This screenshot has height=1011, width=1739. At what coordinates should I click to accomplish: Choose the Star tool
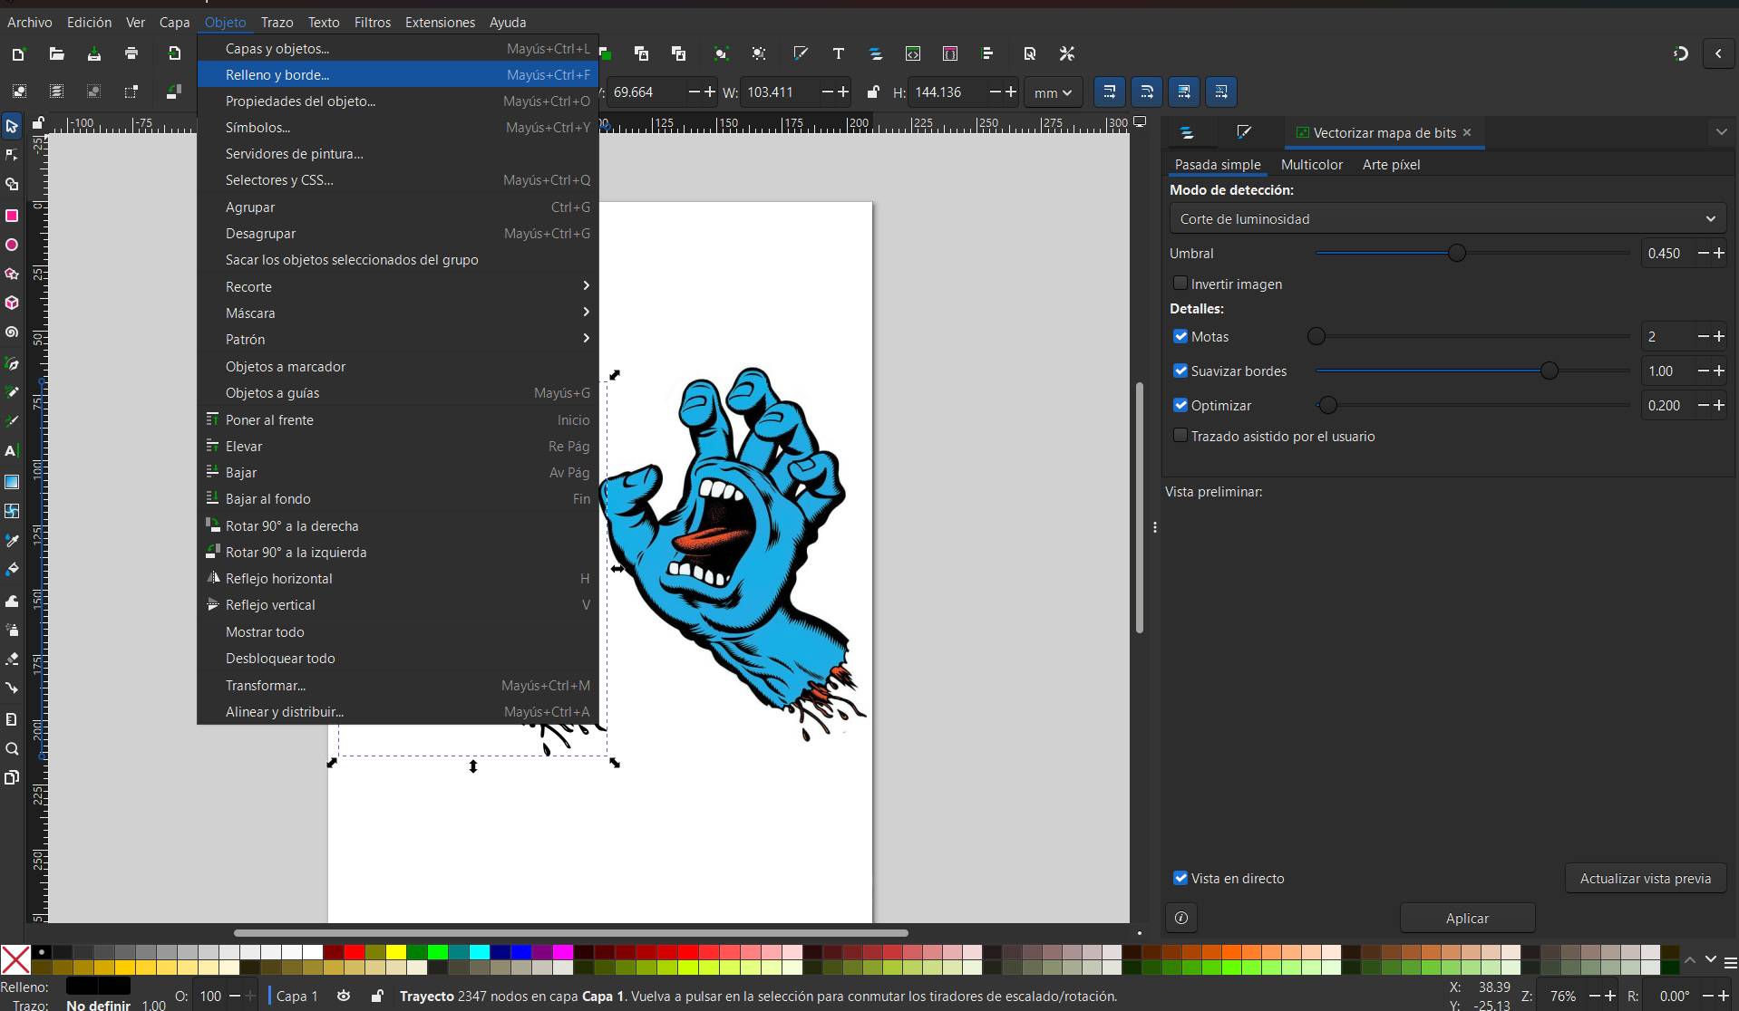[12, 274]
